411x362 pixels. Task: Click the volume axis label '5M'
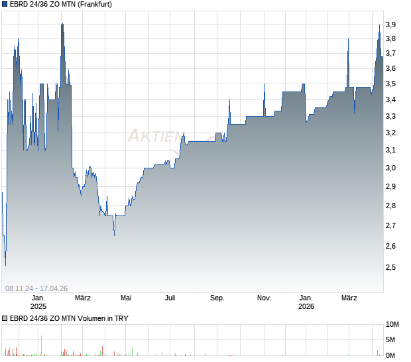[x=390, y=339]
